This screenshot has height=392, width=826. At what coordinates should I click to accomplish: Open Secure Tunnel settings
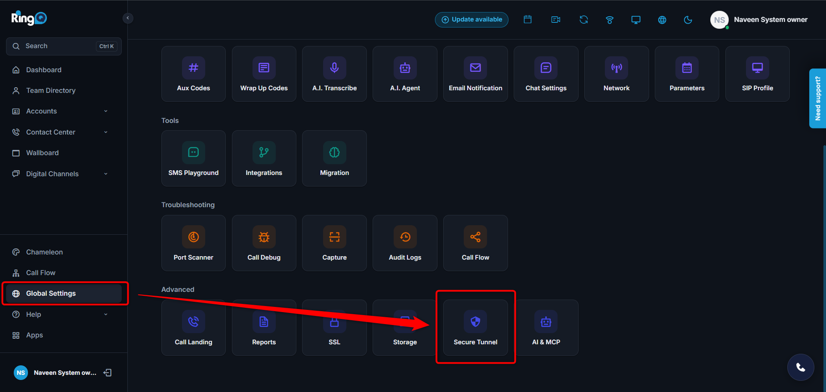(x=475, y=328)
